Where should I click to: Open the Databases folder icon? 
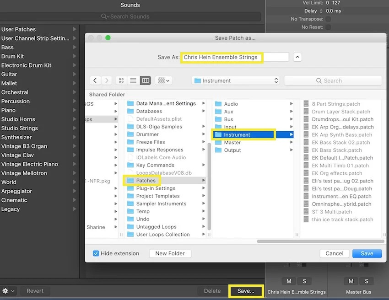click(130, 111)
